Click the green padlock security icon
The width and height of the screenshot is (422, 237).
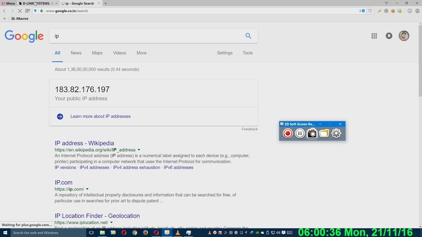point(41,11)
